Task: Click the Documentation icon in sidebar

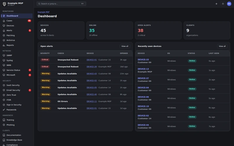Action: coord(4,135)
